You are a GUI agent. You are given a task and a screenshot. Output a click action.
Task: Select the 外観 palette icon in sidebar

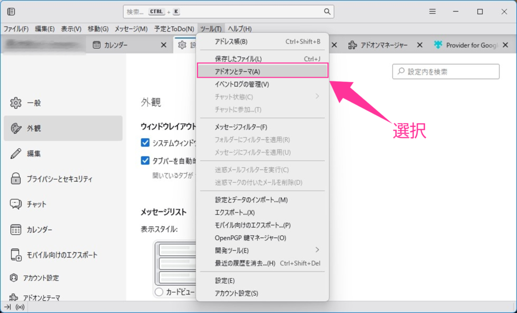point(16,128)
